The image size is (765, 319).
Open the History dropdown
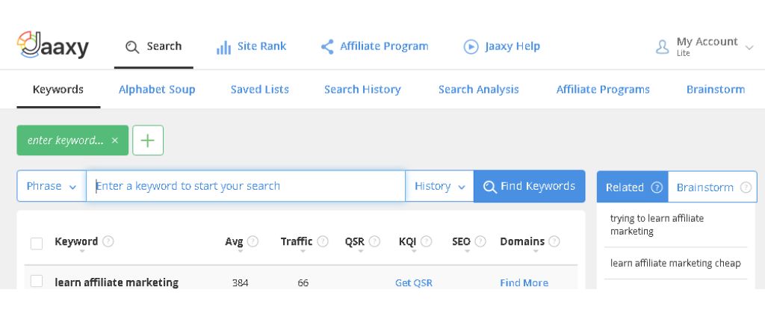439,186
